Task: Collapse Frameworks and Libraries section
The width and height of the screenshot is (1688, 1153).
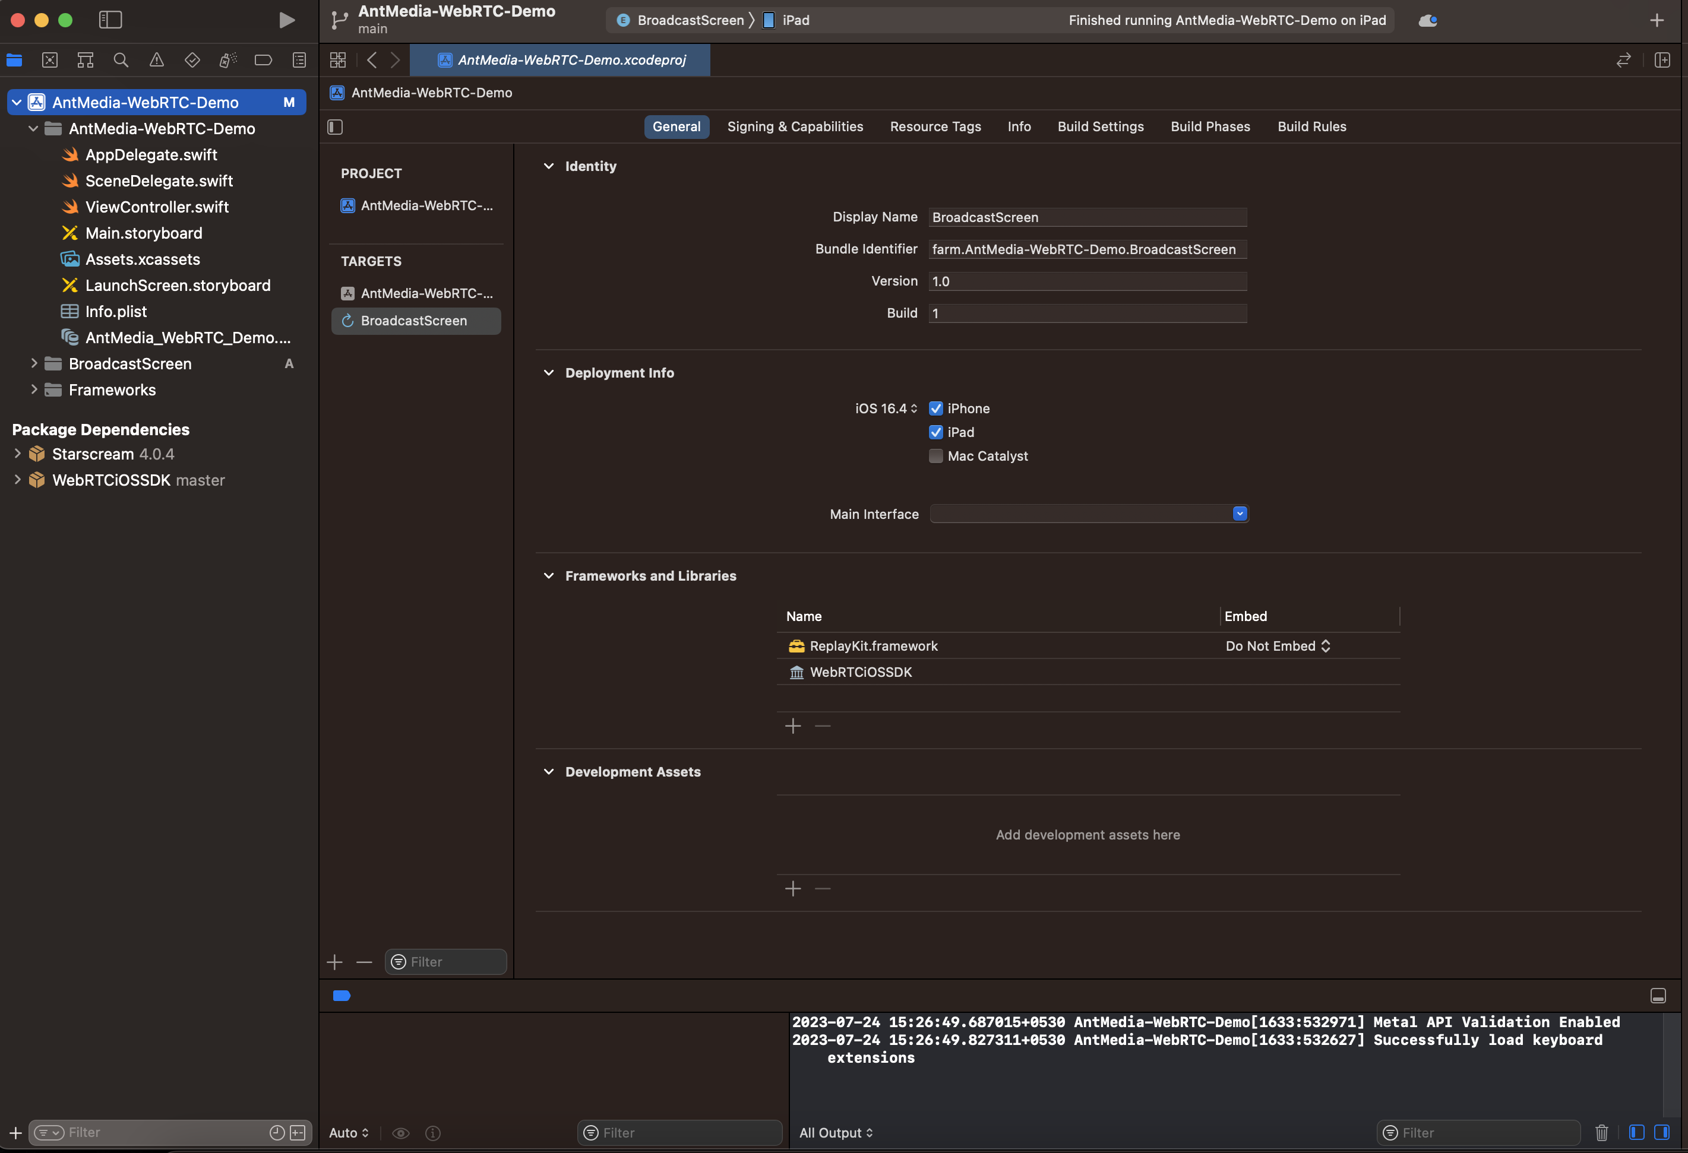Action: pyautogui.click(x=548, y=576)
